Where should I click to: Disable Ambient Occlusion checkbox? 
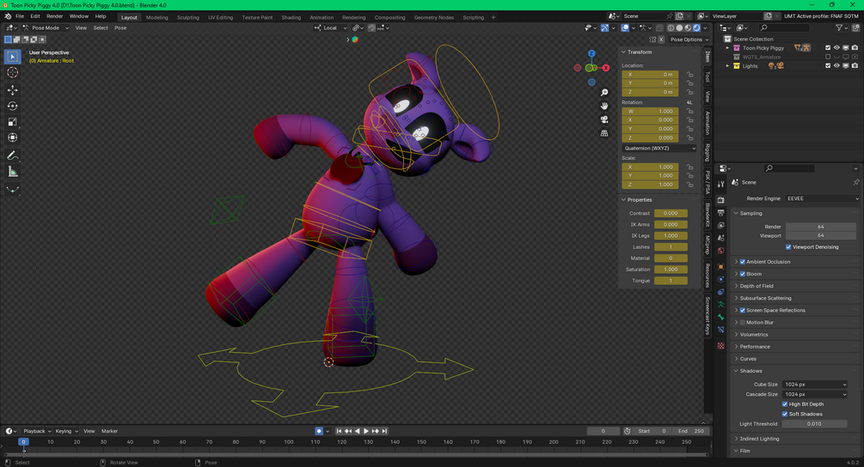coord(742,262)
